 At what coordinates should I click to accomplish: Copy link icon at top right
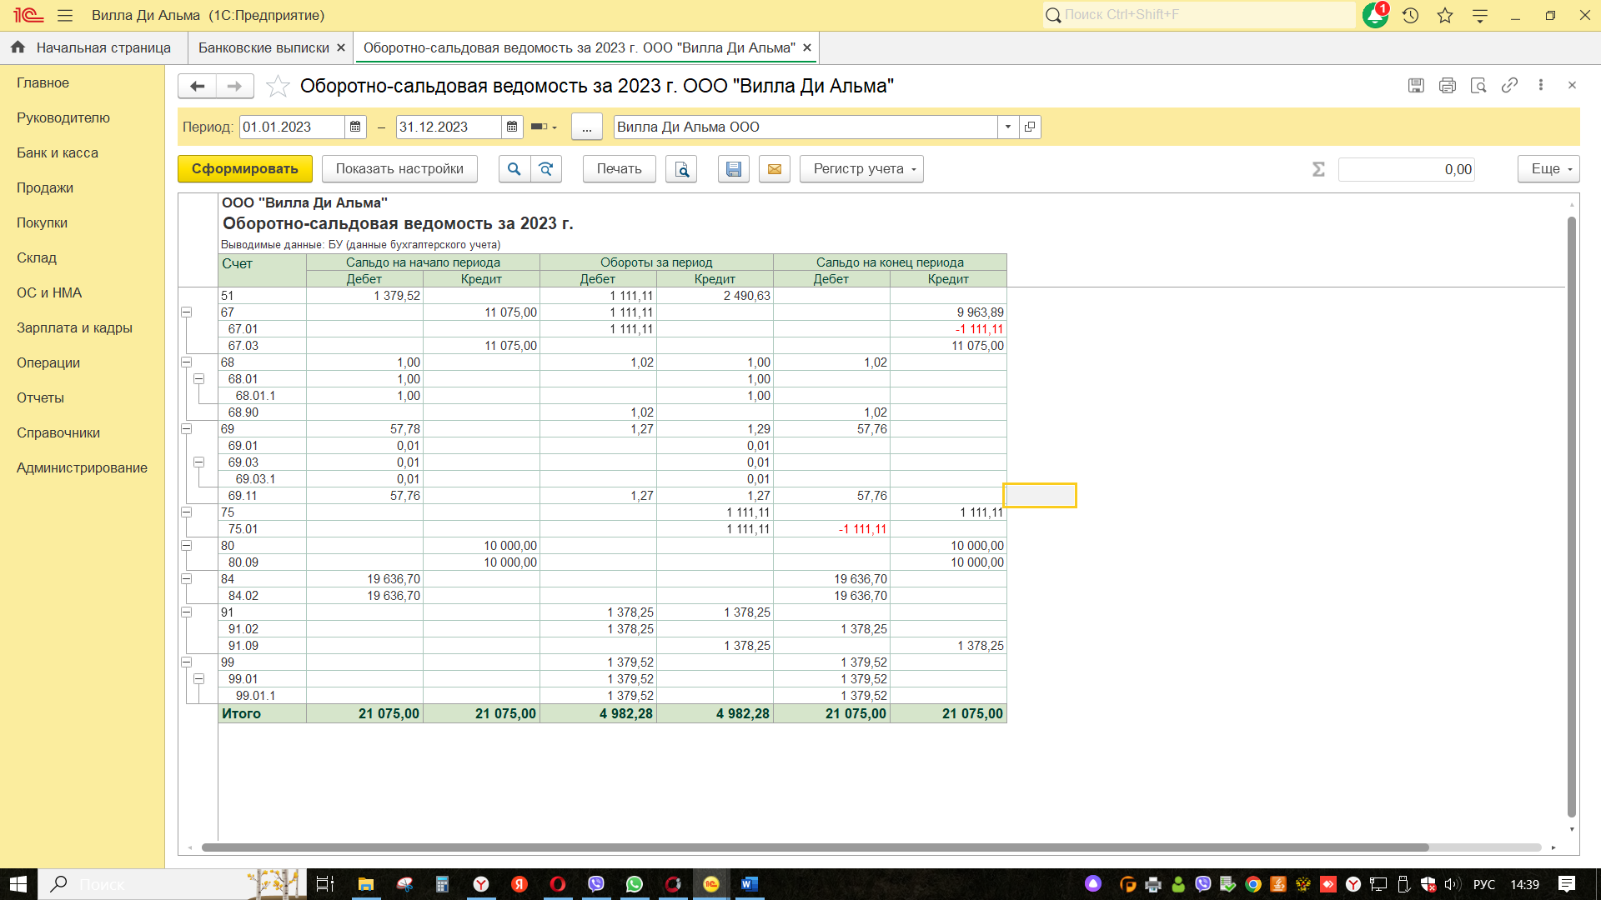pyautogui.click(x=1509, y=85)
